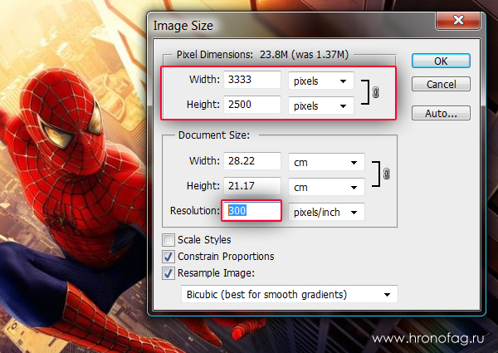The height and width of the screenshot is (353, 498).
Task: Open the Bicubic resampling method dropdown
Action: (x=289, y=294)
